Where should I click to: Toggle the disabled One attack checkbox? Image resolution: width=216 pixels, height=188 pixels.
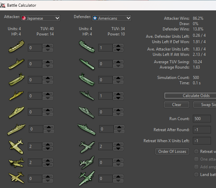tap(196, 159)
